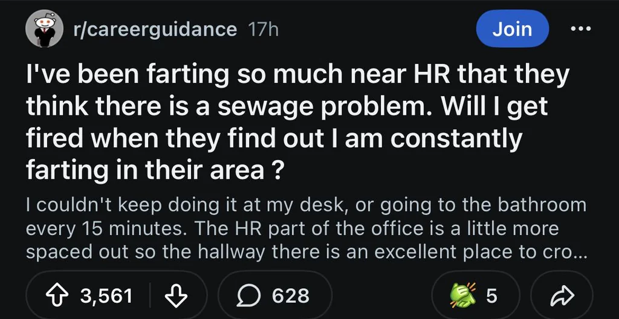Click the body preview line starting "I couldn't keep"
The image size is (619, 319).
306,205
